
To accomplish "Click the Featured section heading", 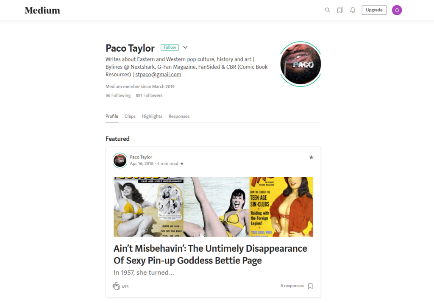I will pos(117,139).
